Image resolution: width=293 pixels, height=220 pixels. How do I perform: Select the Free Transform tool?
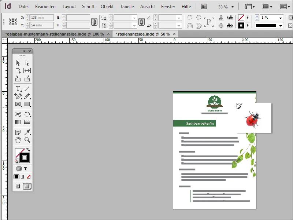click(27, 114)
